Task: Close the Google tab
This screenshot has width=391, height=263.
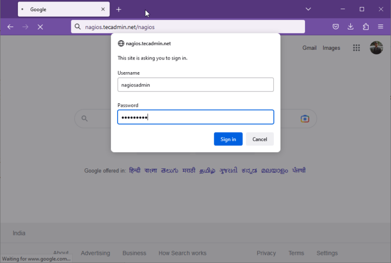Action: click(103, 9)
